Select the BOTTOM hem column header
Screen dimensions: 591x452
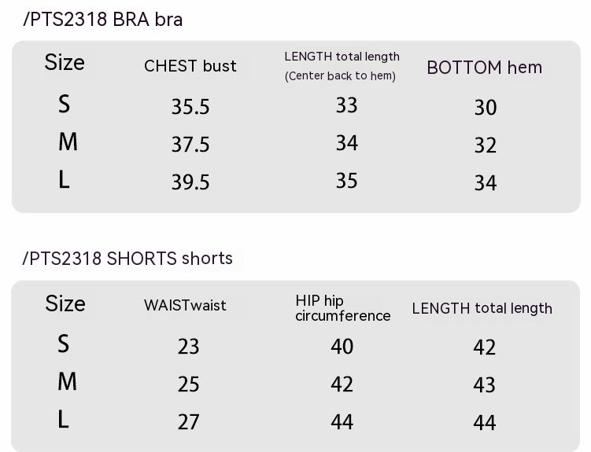click(484, 68)
